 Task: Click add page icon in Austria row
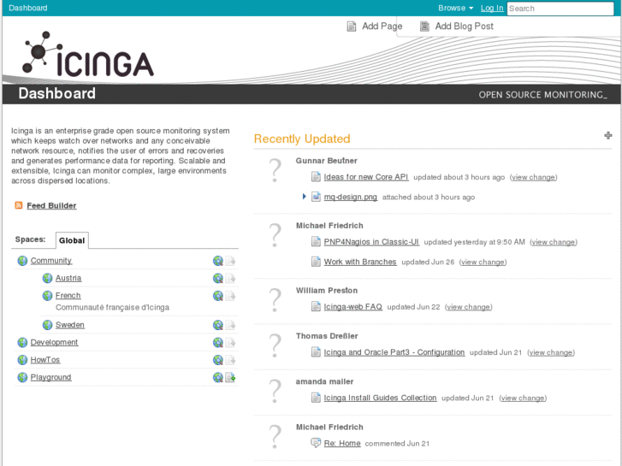[x=230, y=279]
